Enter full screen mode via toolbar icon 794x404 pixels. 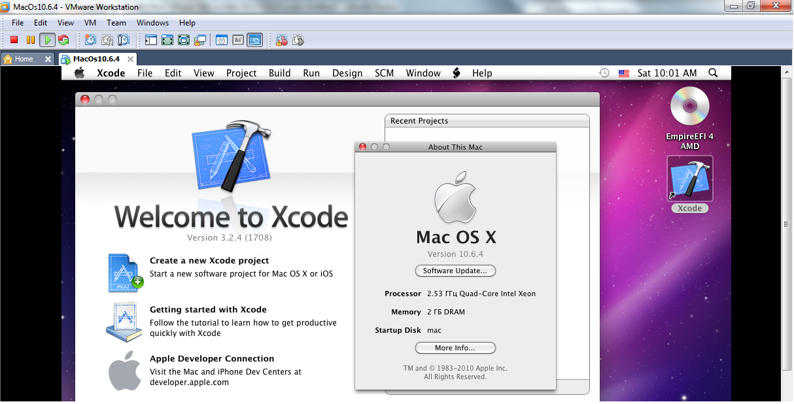click(x=184, y=41)
